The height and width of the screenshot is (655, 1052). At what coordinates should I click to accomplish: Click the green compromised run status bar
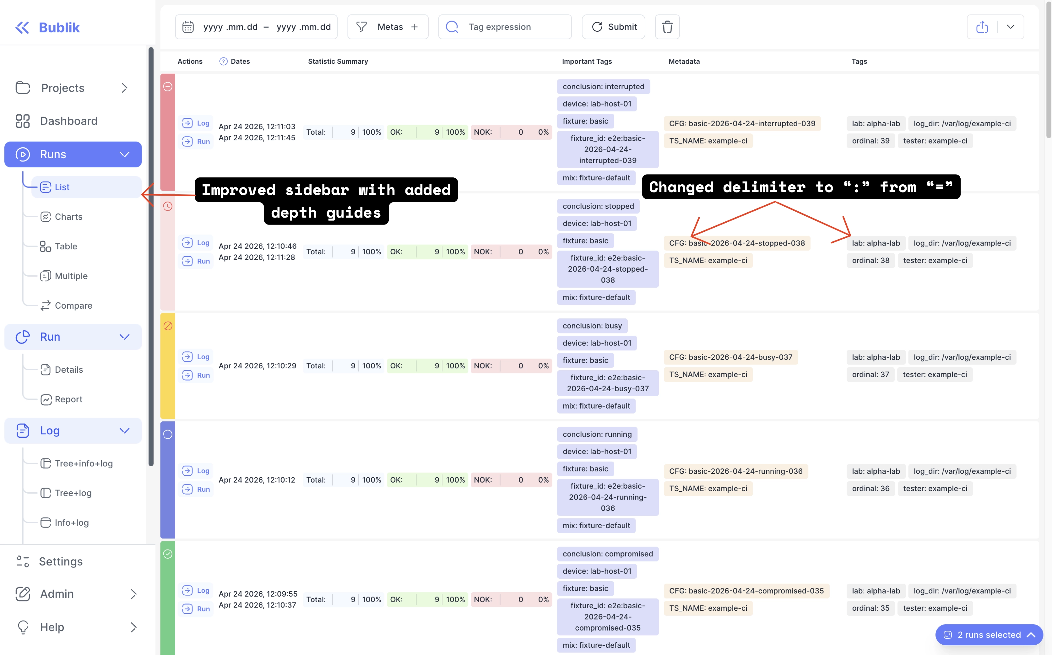(168, 598)
